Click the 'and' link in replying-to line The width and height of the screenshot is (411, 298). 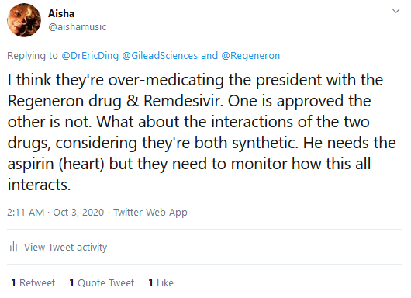(209, 56)
